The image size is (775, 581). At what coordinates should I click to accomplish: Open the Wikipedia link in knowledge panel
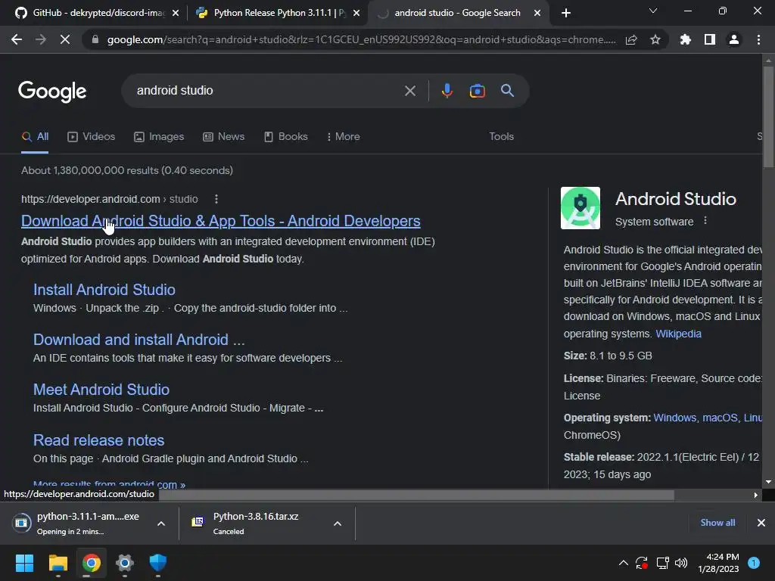tap(678, 334)
